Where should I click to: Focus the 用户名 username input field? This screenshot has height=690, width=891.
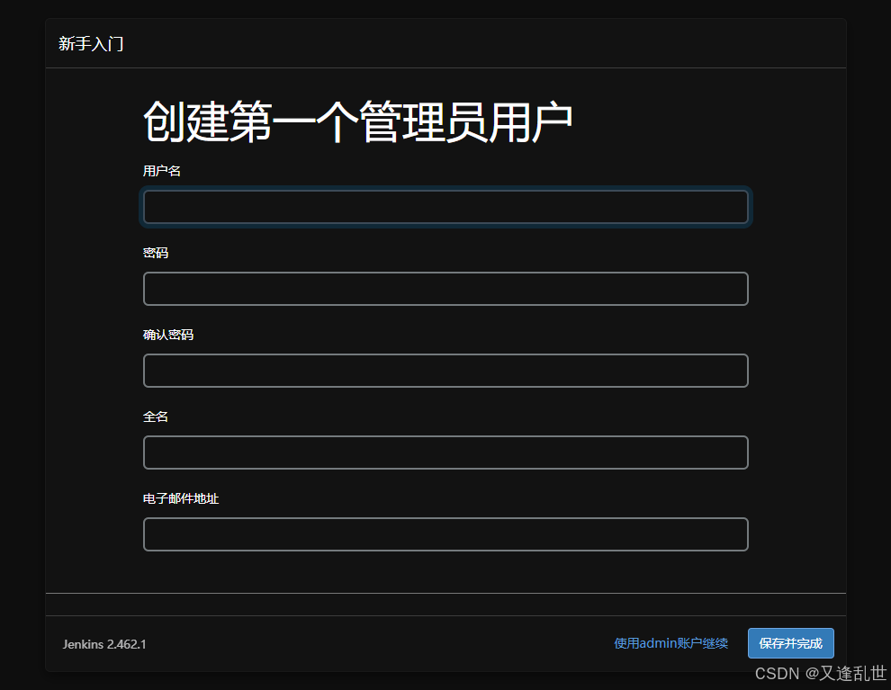point(445,207)
